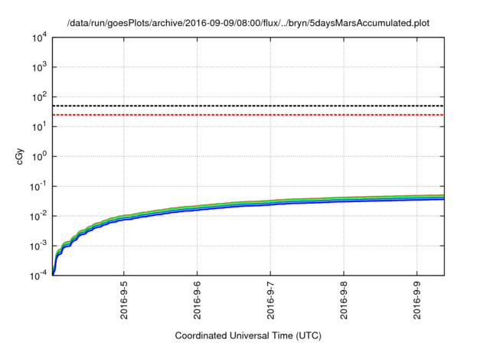
Task: Click the 2016-9-5 date tick label
Action: click(x=124, y=300)
